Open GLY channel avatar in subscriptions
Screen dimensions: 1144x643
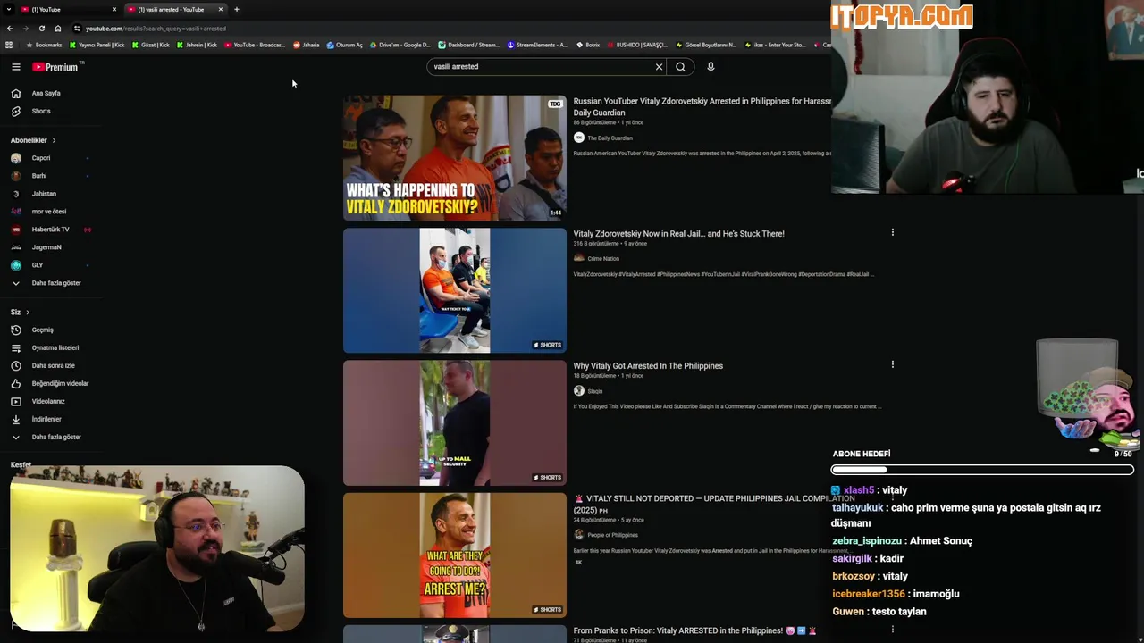pos(15,265)
